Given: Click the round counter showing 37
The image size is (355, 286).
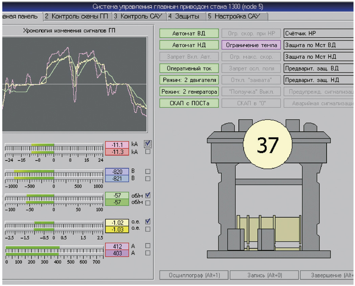Looking at the screenshot, I should 267,145.
